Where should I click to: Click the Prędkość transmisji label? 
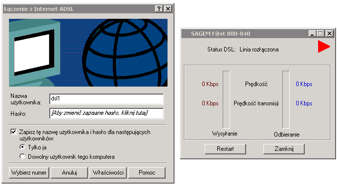(x=256, y=103)
